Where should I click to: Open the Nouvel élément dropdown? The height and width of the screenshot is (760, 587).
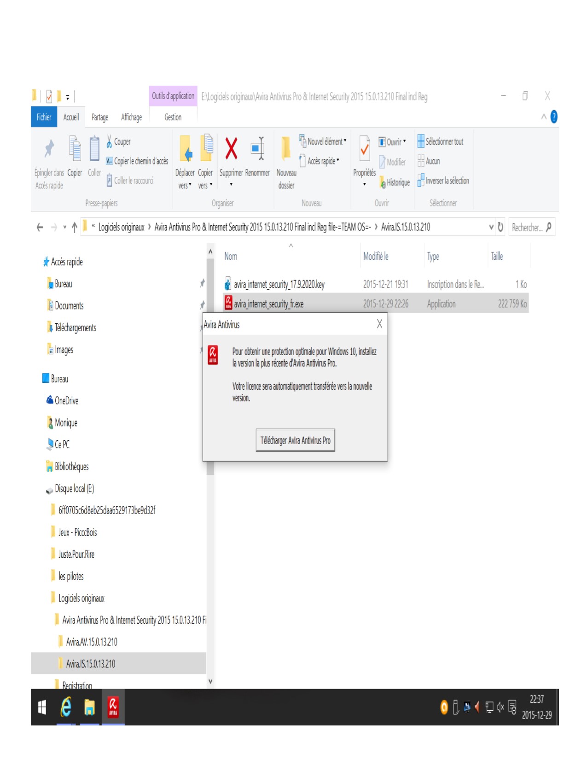323,141
